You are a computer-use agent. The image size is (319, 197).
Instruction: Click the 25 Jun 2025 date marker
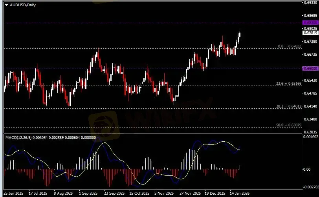tap(13, 193)
